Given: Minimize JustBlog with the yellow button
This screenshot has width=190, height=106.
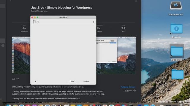Looking at the screenshot, I should [35, 17].
